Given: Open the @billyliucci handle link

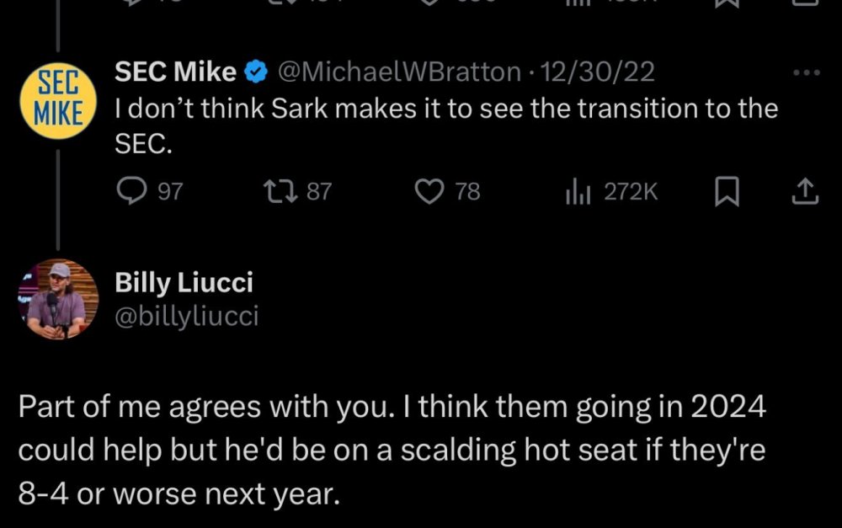Looking at the screenshot, I should [x=186, y=316].
